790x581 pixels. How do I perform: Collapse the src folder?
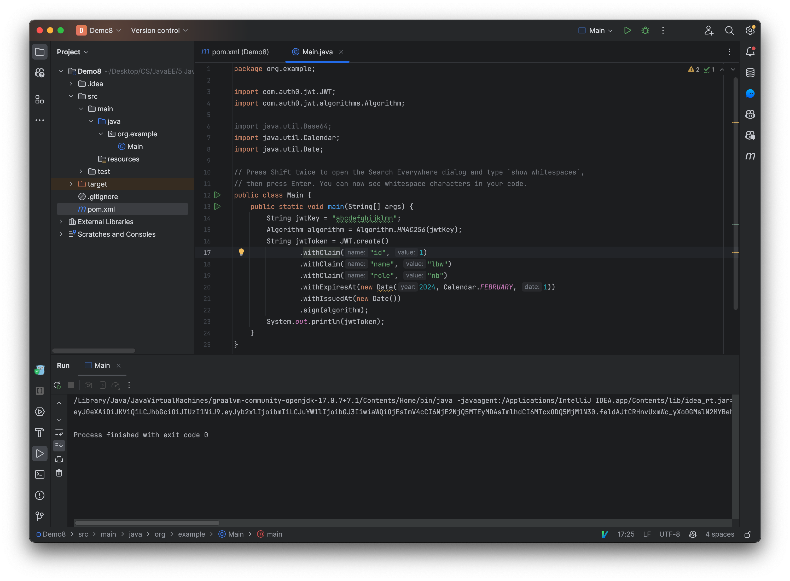pyautogui.click(x=71, y=96)
